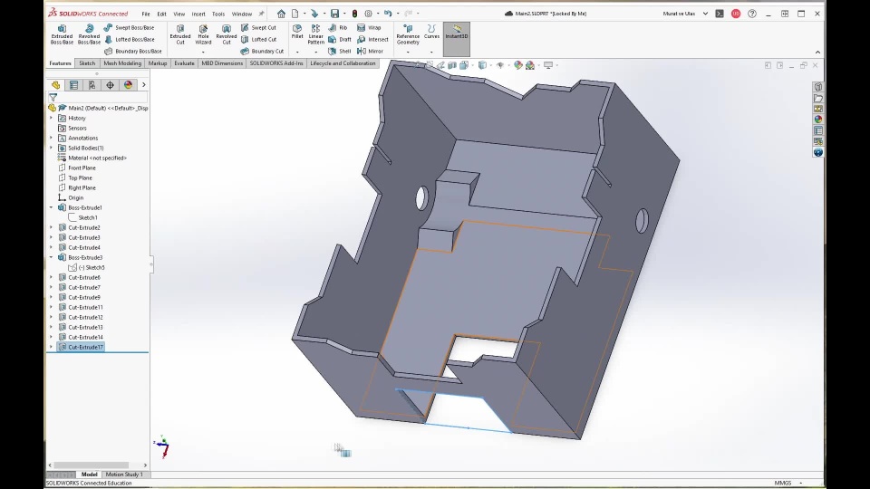Open the SOLIDWORKS Add-Ins tab
Viewport: 870px width, 489px height.
276,63
